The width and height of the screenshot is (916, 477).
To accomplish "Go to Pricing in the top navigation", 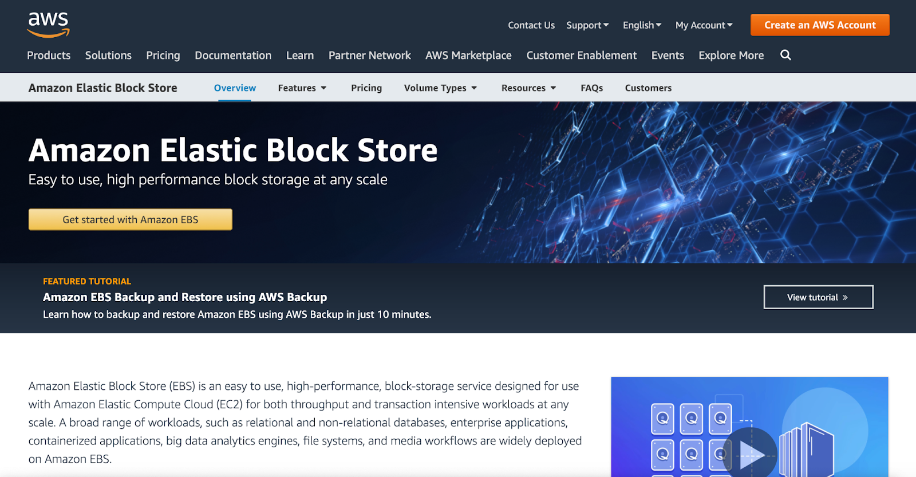I will (x=163, y=56).
